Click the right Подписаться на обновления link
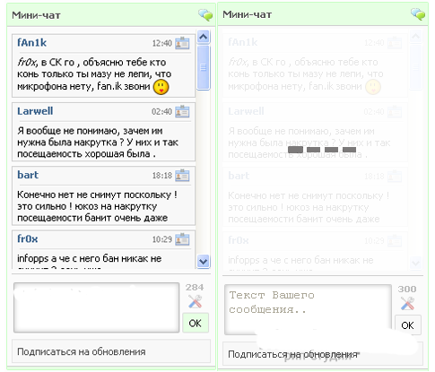Image resolution: width=435 pixels, height=372 pixels. [x=292, y=354]
